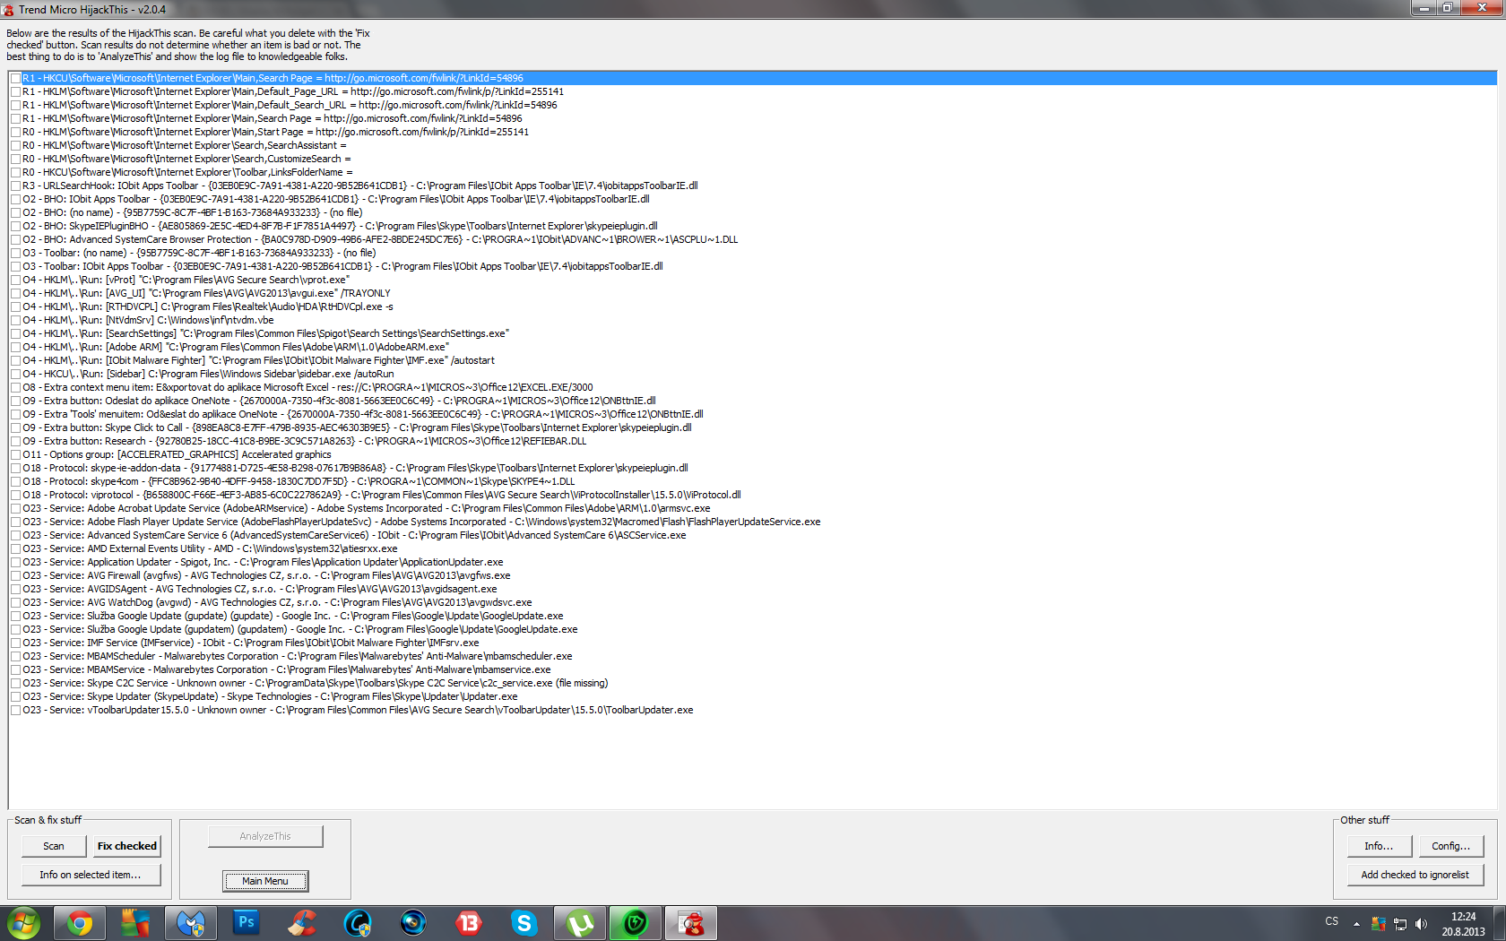
Task: Open the taskbar clock and date
Action: pos(1463,924)
